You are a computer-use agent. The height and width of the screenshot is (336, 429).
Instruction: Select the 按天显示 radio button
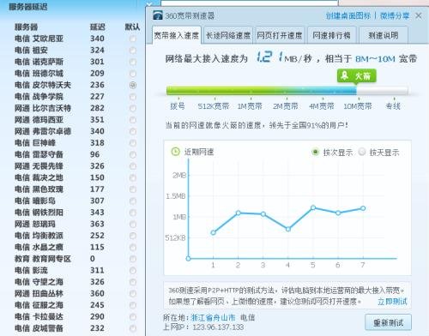point(362,152)
